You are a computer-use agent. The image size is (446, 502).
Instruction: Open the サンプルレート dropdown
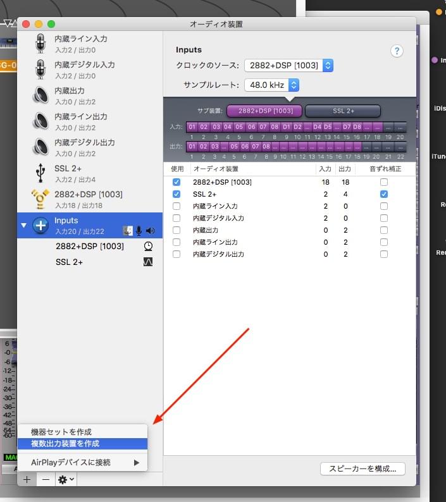point(271,85)
